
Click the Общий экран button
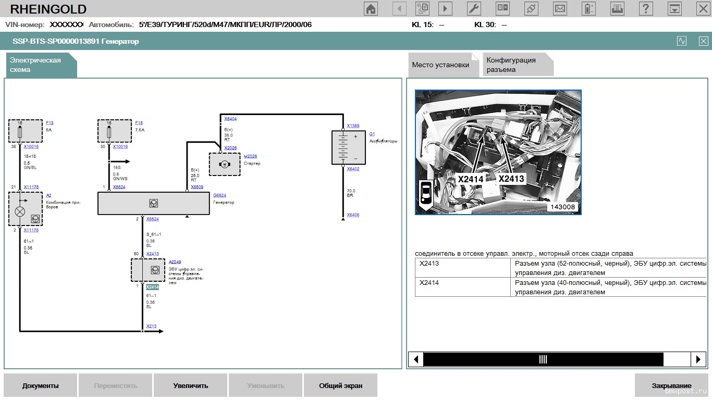click(x=340, y=386)
